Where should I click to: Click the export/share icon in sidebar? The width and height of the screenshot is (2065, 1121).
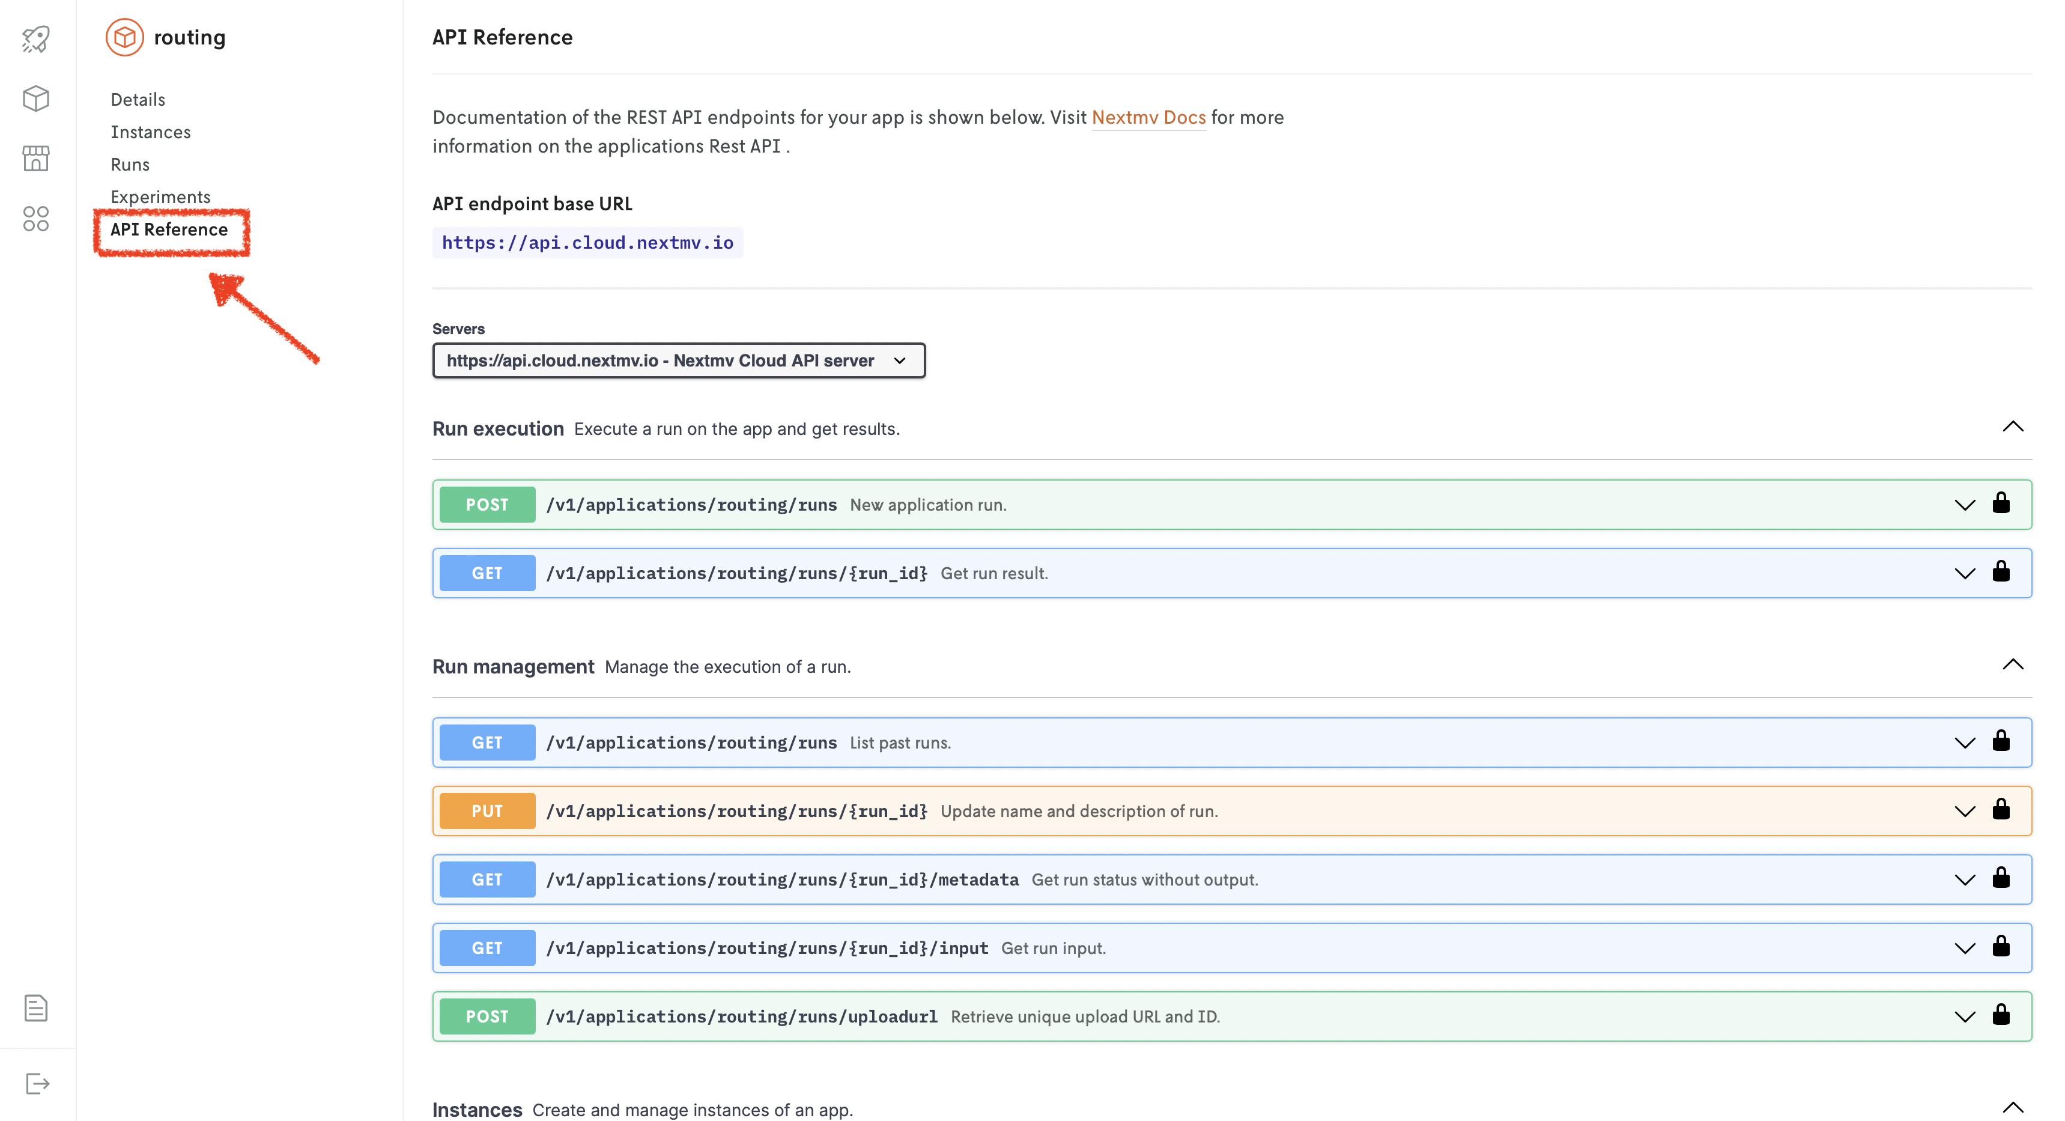[x=37, y=1084]
